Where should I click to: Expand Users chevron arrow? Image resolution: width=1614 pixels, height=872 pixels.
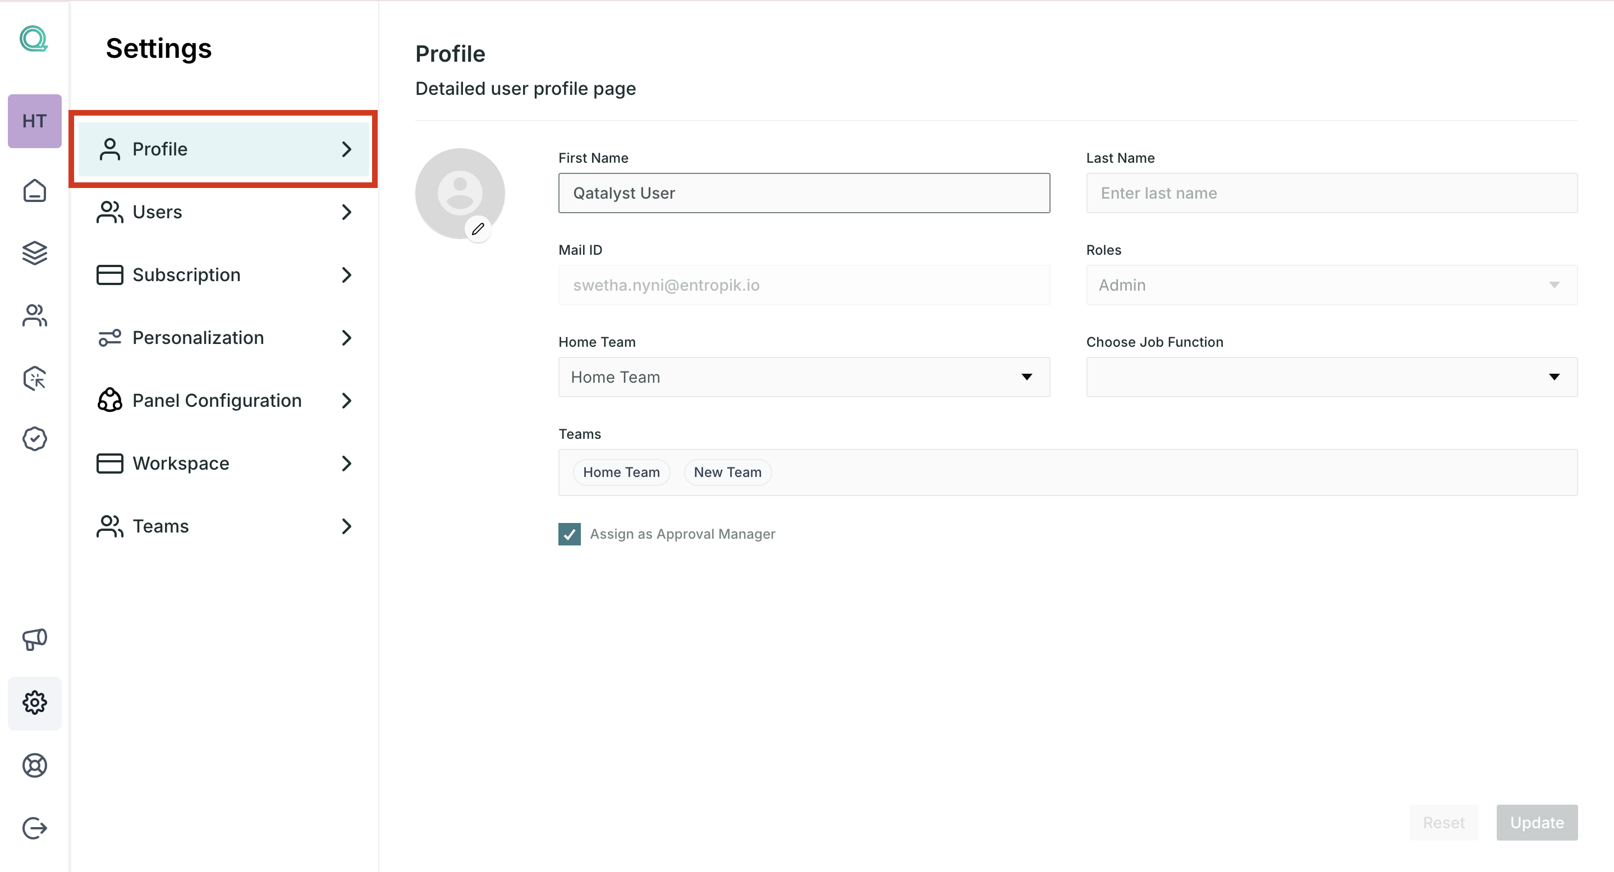point(346,212)
